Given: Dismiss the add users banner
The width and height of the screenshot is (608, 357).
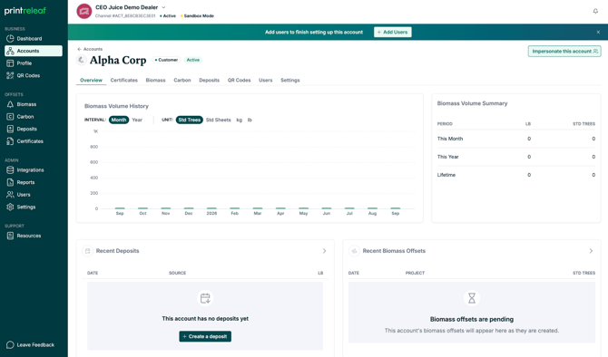Looking at the screenshot, I should 598,32.
